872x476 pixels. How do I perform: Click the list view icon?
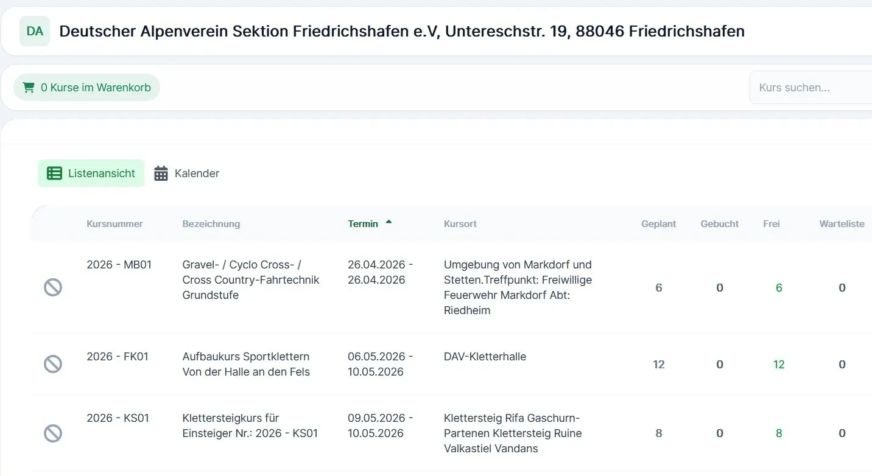[x=54, y=173]
